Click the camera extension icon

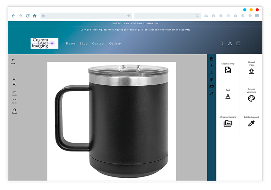click(x=214, y=16)
